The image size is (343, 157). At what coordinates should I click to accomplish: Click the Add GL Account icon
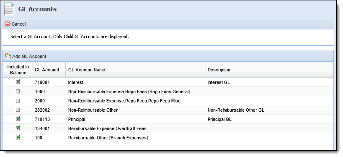(8, 56)
